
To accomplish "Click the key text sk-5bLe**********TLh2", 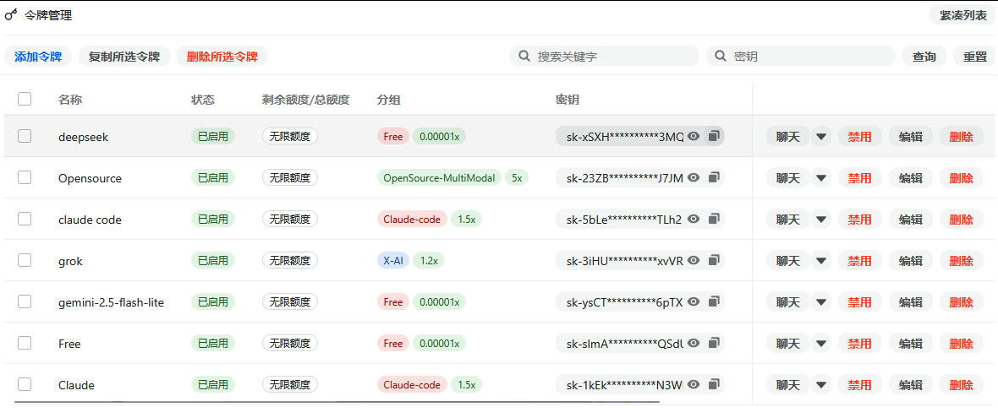I will (624, 220).
